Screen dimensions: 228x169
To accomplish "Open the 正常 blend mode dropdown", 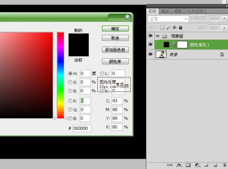I will pos(168,19).
